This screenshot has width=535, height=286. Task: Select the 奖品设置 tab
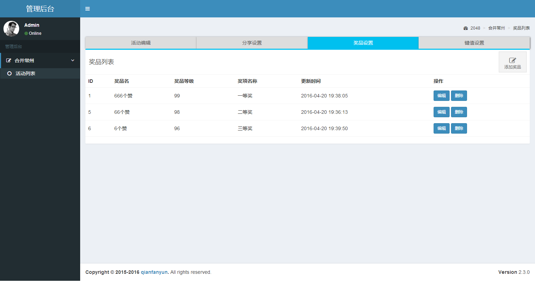[363, 43]
